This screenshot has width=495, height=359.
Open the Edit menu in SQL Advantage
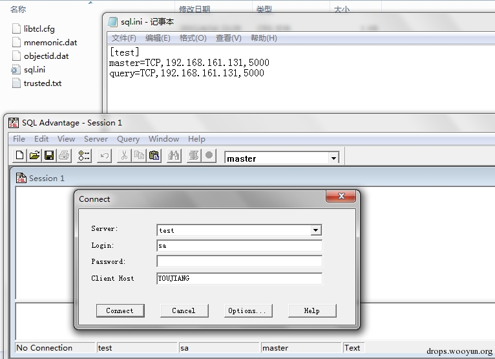[41, 138]
